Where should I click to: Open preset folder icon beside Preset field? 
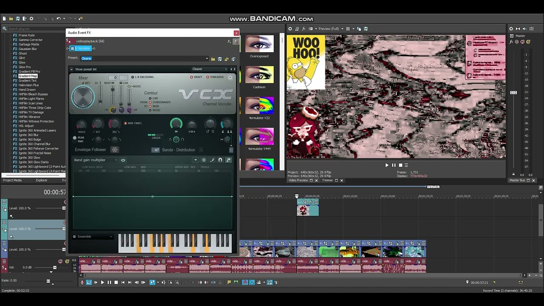[213, 59]
